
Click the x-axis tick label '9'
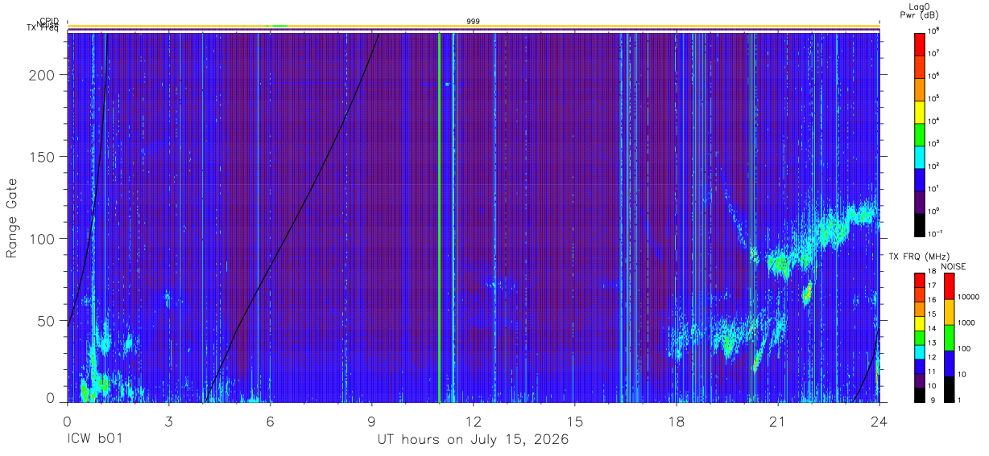coord(372,421)
